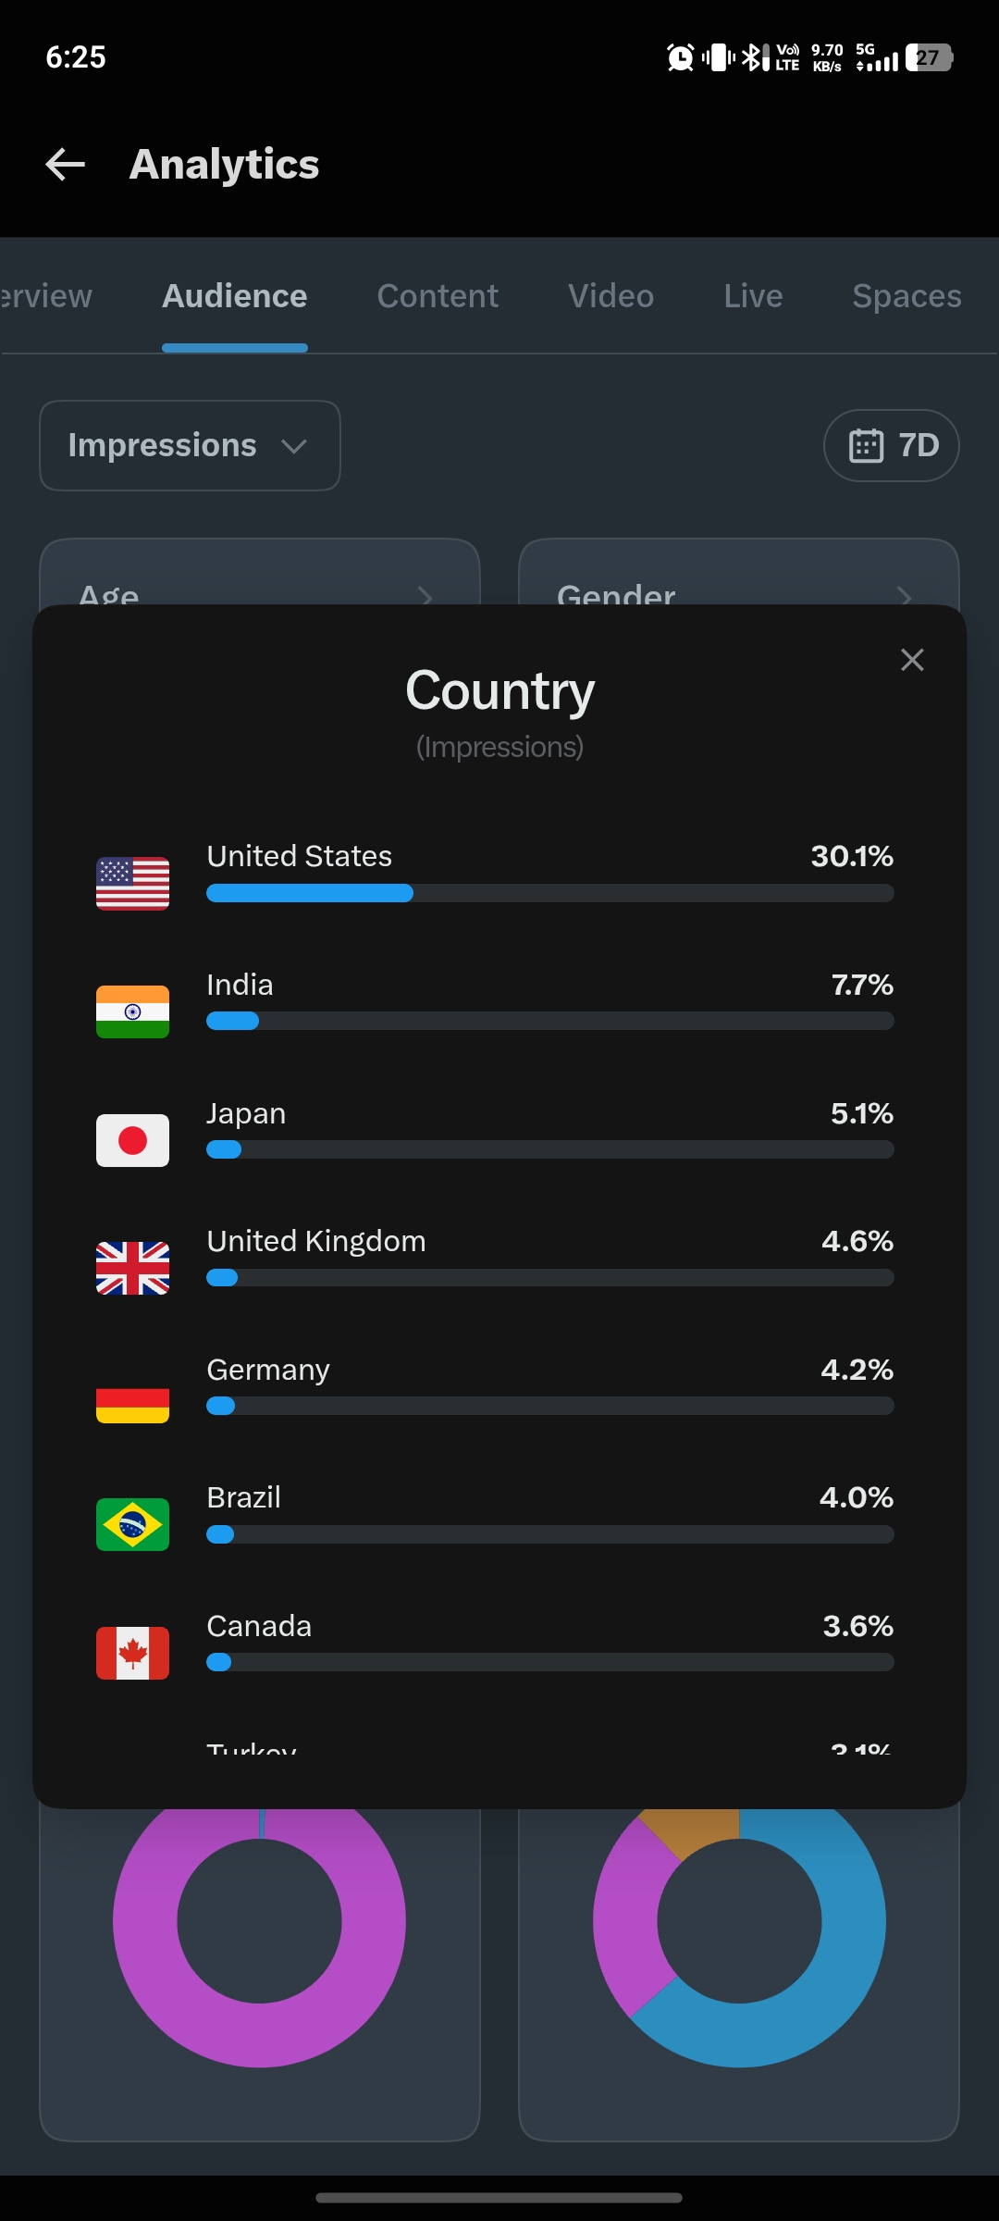Tap the Brazil flag icon

[132, 1524]
